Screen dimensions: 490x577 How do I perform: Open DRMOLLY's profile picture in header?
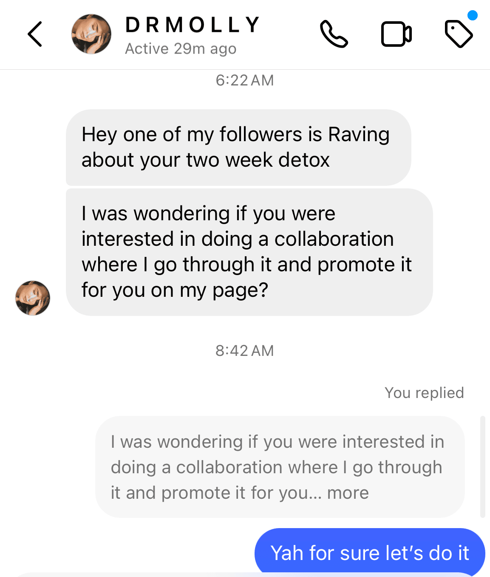point(91,34)
